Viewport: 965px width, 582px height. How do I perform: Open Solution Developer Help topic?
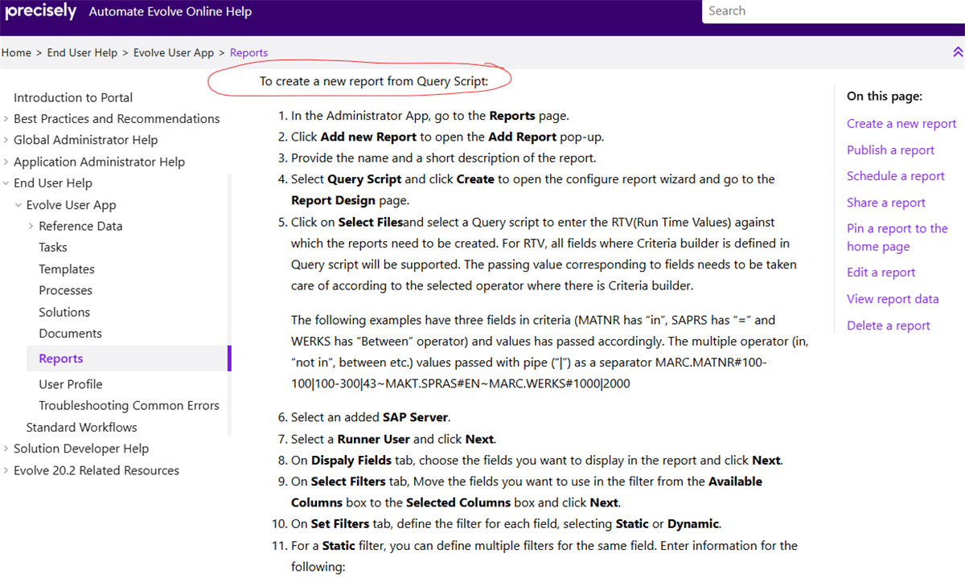81,449
